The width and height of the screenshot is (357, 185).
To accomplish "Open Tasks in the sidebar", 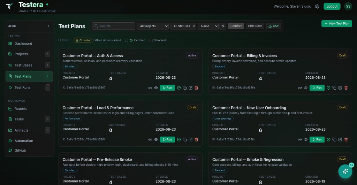I will click(29, 119).
